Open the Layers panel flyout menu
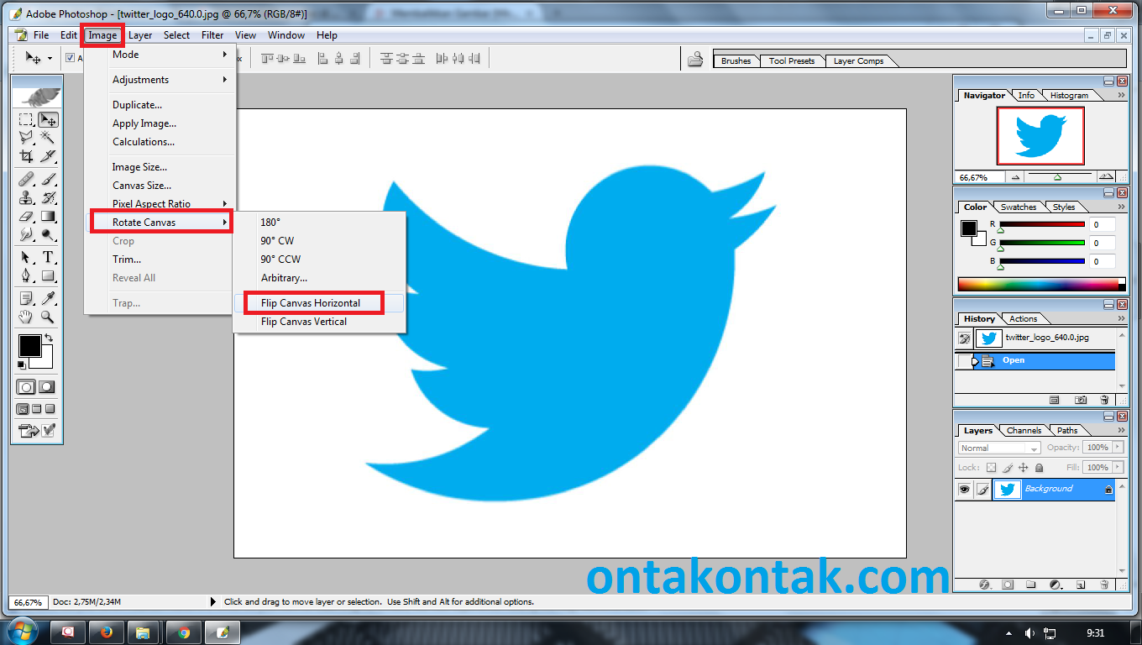Screen dimensions: 1142x645 [1121, 430]
